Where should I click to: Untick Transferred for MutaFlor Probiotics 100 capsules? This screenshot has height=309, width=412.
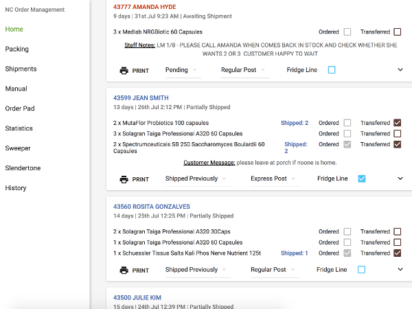tap(398, 123)
